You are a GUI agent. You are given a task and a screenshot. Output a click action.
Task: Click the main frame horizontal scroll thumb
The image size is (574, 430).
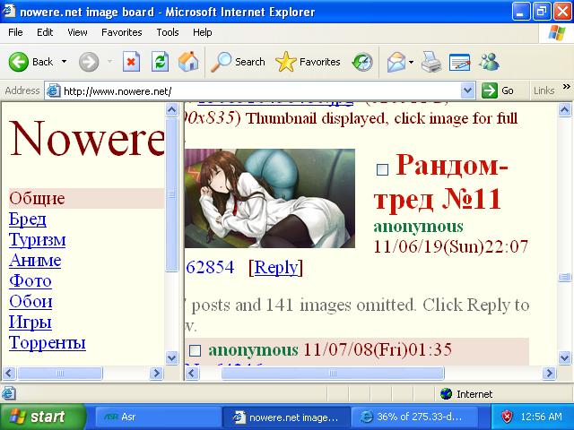(x=333, y=374)
